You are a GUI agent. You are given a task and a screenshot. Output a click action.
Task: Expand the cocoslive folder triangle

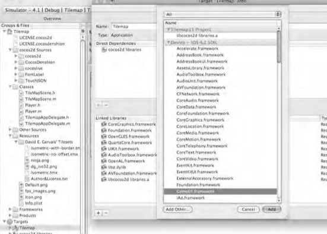(x=15, y=68)
